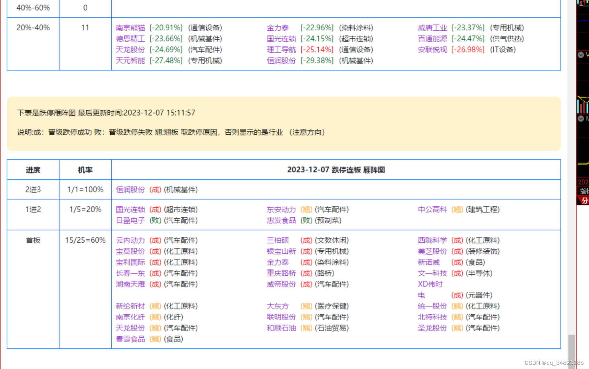Open the 金力泰 link in 20%-40% row
This screenshot has width=589, height=369.
[278, 28]
